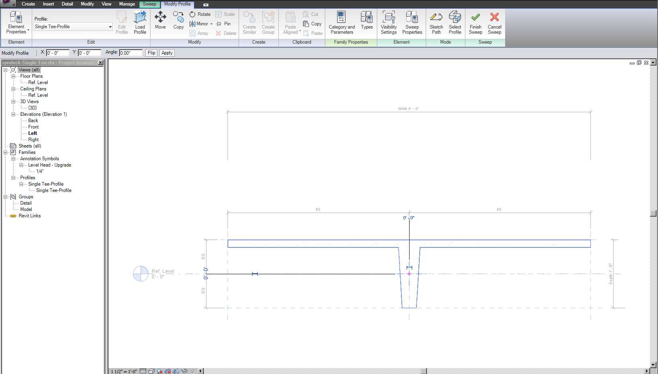Activate the Rotate tool
Screen dimensions: 658x374
tap(200, 14)
